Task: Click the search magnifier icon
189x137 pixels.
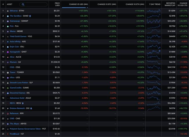Action: tap(23, 4)
